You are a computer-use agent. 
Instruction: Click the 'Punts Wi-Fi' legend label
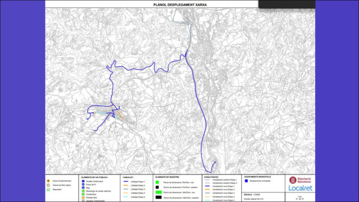pyautogui.click(x=91, y=185)
